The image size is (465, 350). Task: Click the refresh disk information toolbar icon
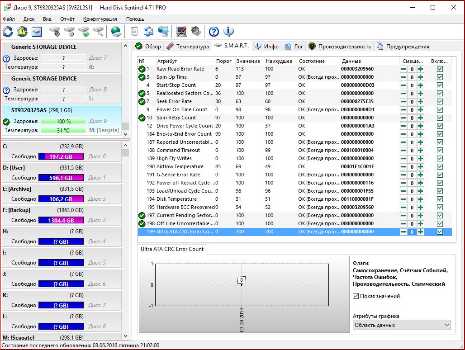(8, 31)
